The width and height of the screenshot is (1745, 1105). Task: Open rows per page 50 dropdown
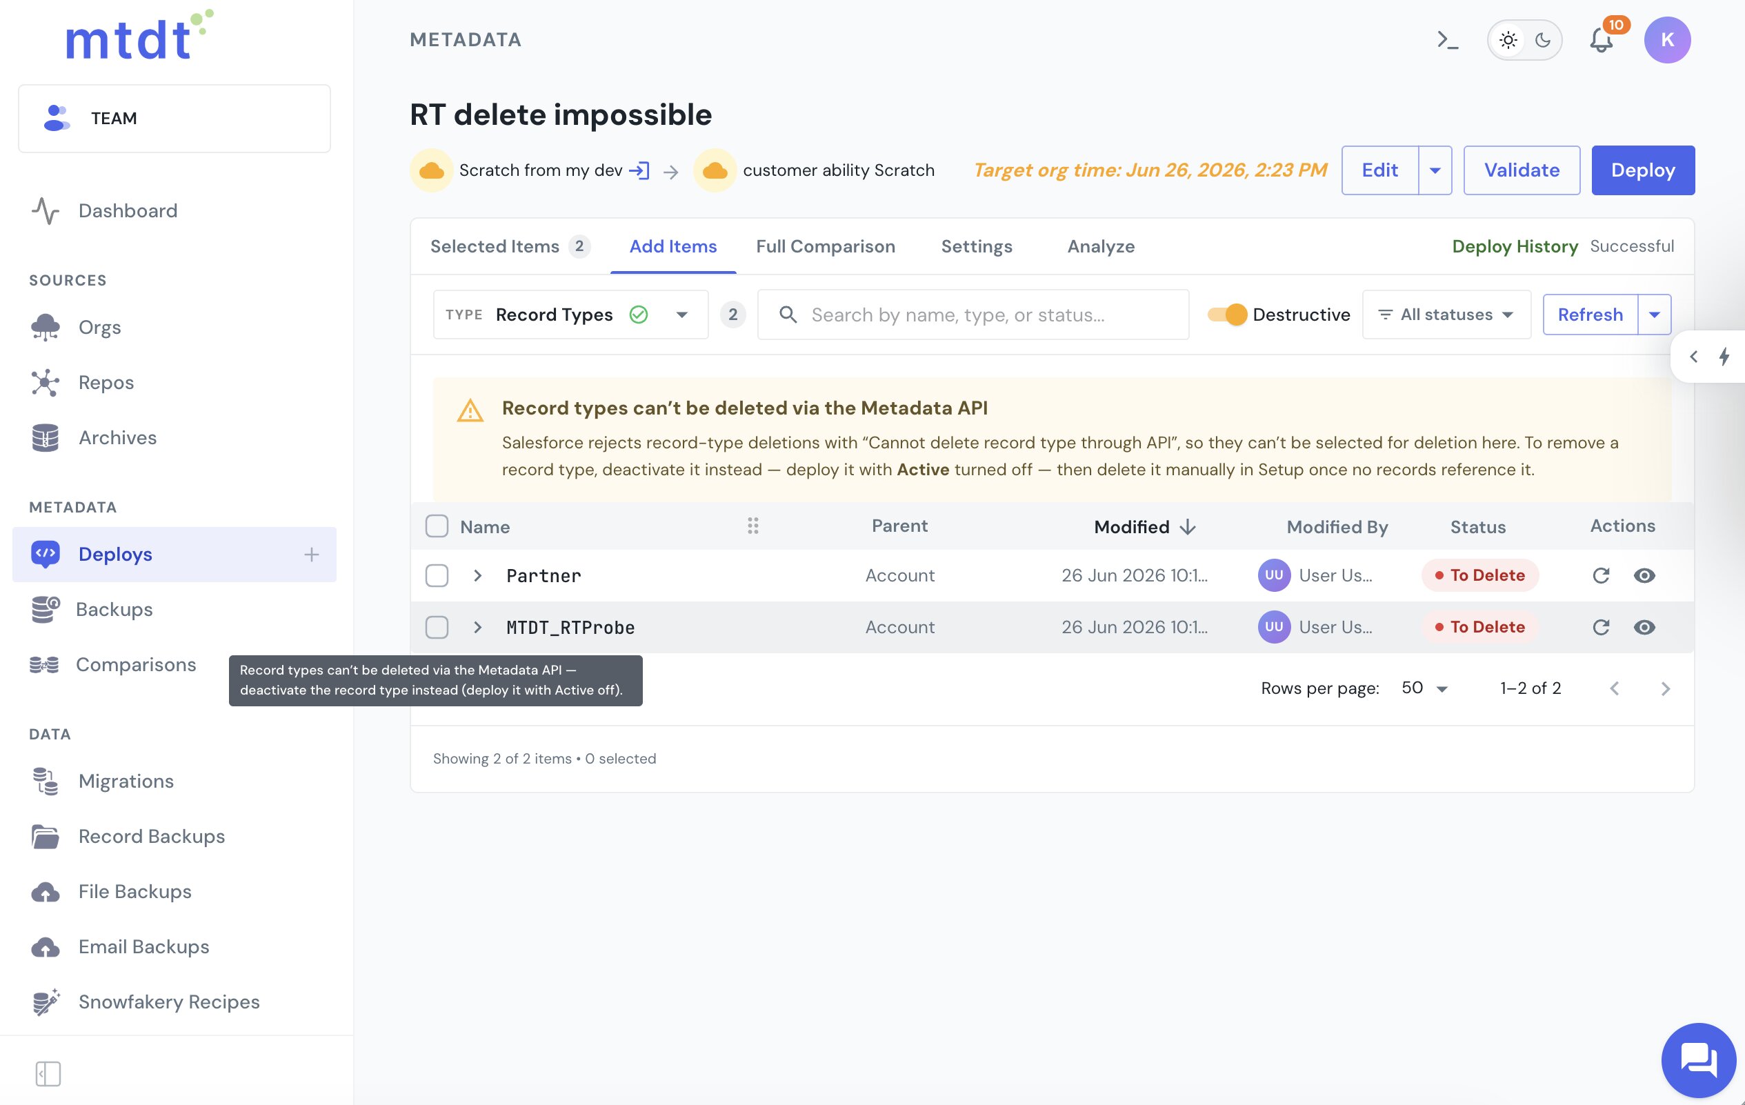[x=1424, y=688]
